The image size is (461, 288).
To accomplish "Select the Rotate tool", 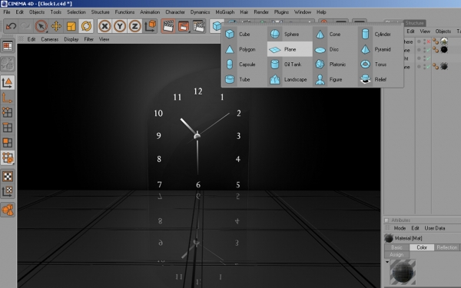I will pos(86,26).
